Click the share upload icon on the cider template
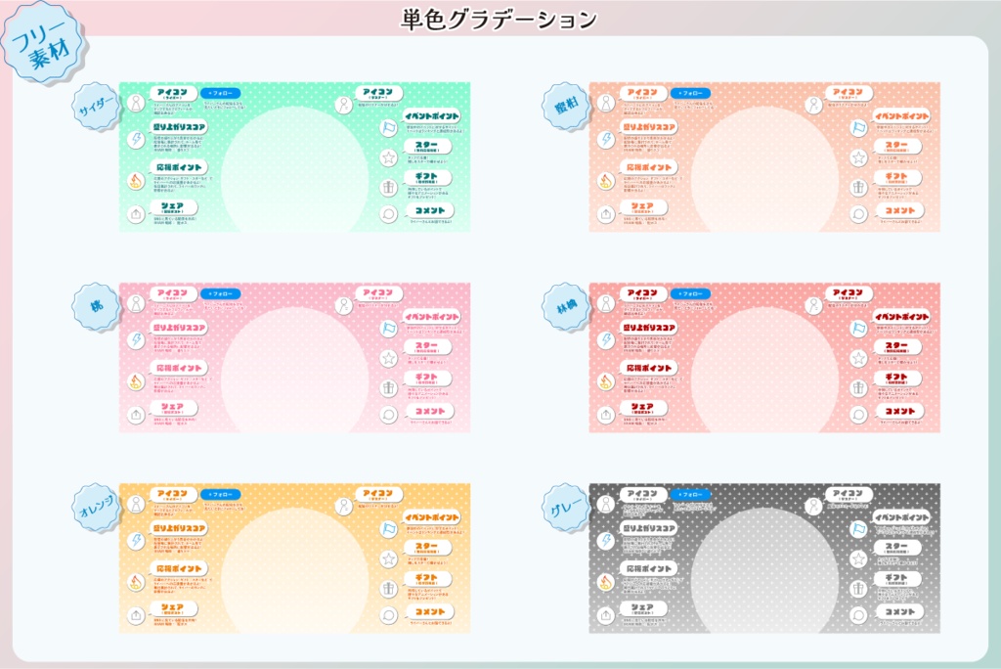Viewport: 1001px width, 669px height. point(135,212)
